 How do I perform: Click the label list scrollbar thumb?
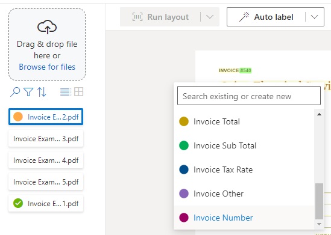[319, 201]
